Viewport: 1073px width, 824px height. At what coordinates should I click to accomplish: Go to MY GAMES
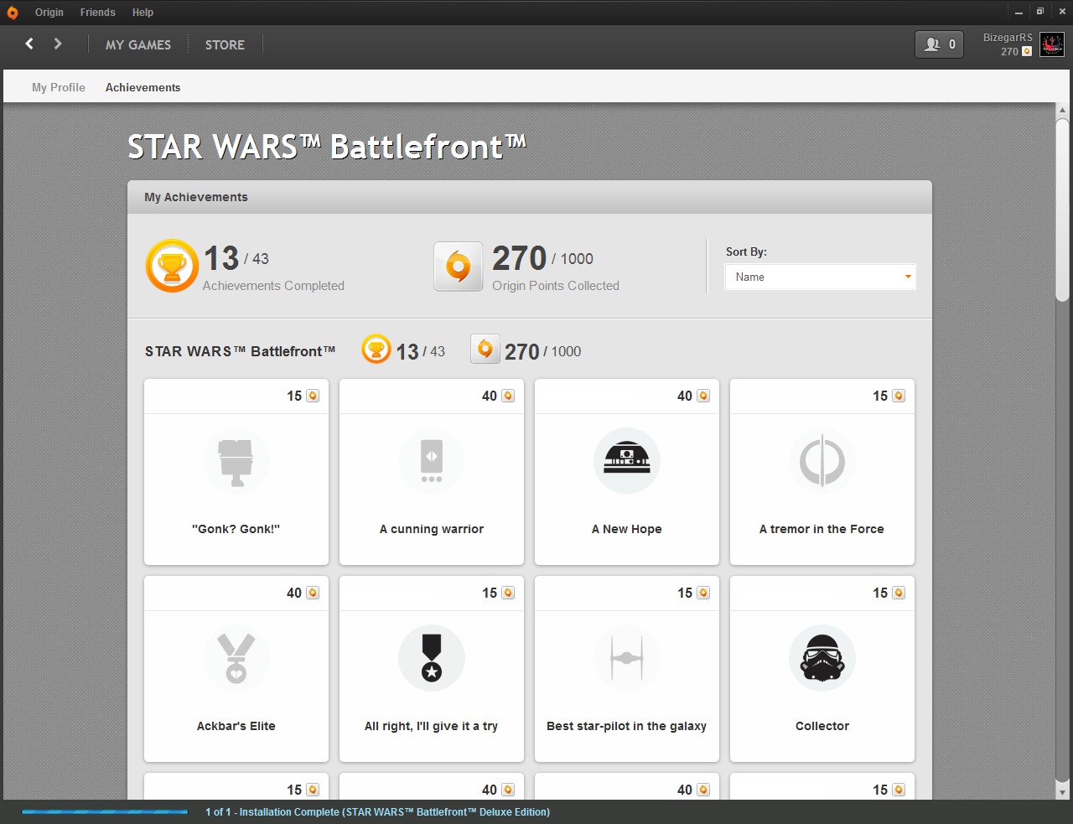coord(138,45)
